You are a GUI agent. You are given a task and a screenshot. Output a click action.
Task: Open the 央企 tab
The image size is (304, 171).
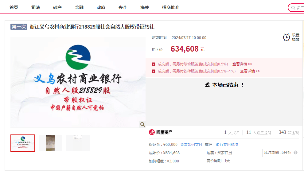pyautogui.click(x=123, y=8)
